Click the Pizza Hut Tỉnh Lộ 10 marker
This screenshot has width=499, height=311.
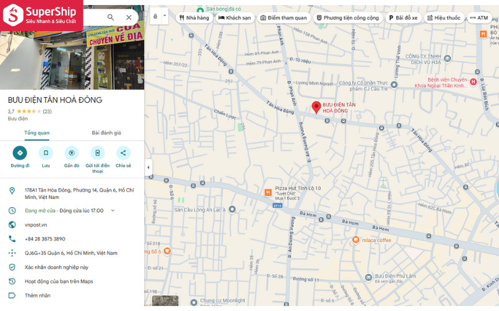tap(268, 192)
